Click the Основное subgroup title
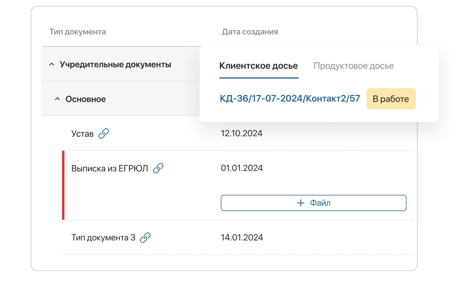Image resolution: width=462 pixels, height=288 pixels. coord(85,99)
